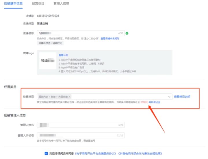Select the 店铺基本信息 tab

(14, 3)
